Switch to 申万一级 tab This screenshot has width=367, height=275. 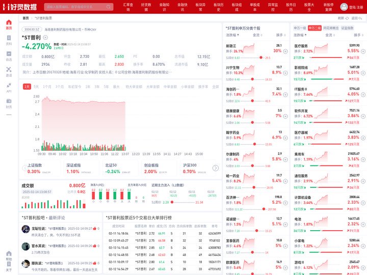click(x=300, y=28)
